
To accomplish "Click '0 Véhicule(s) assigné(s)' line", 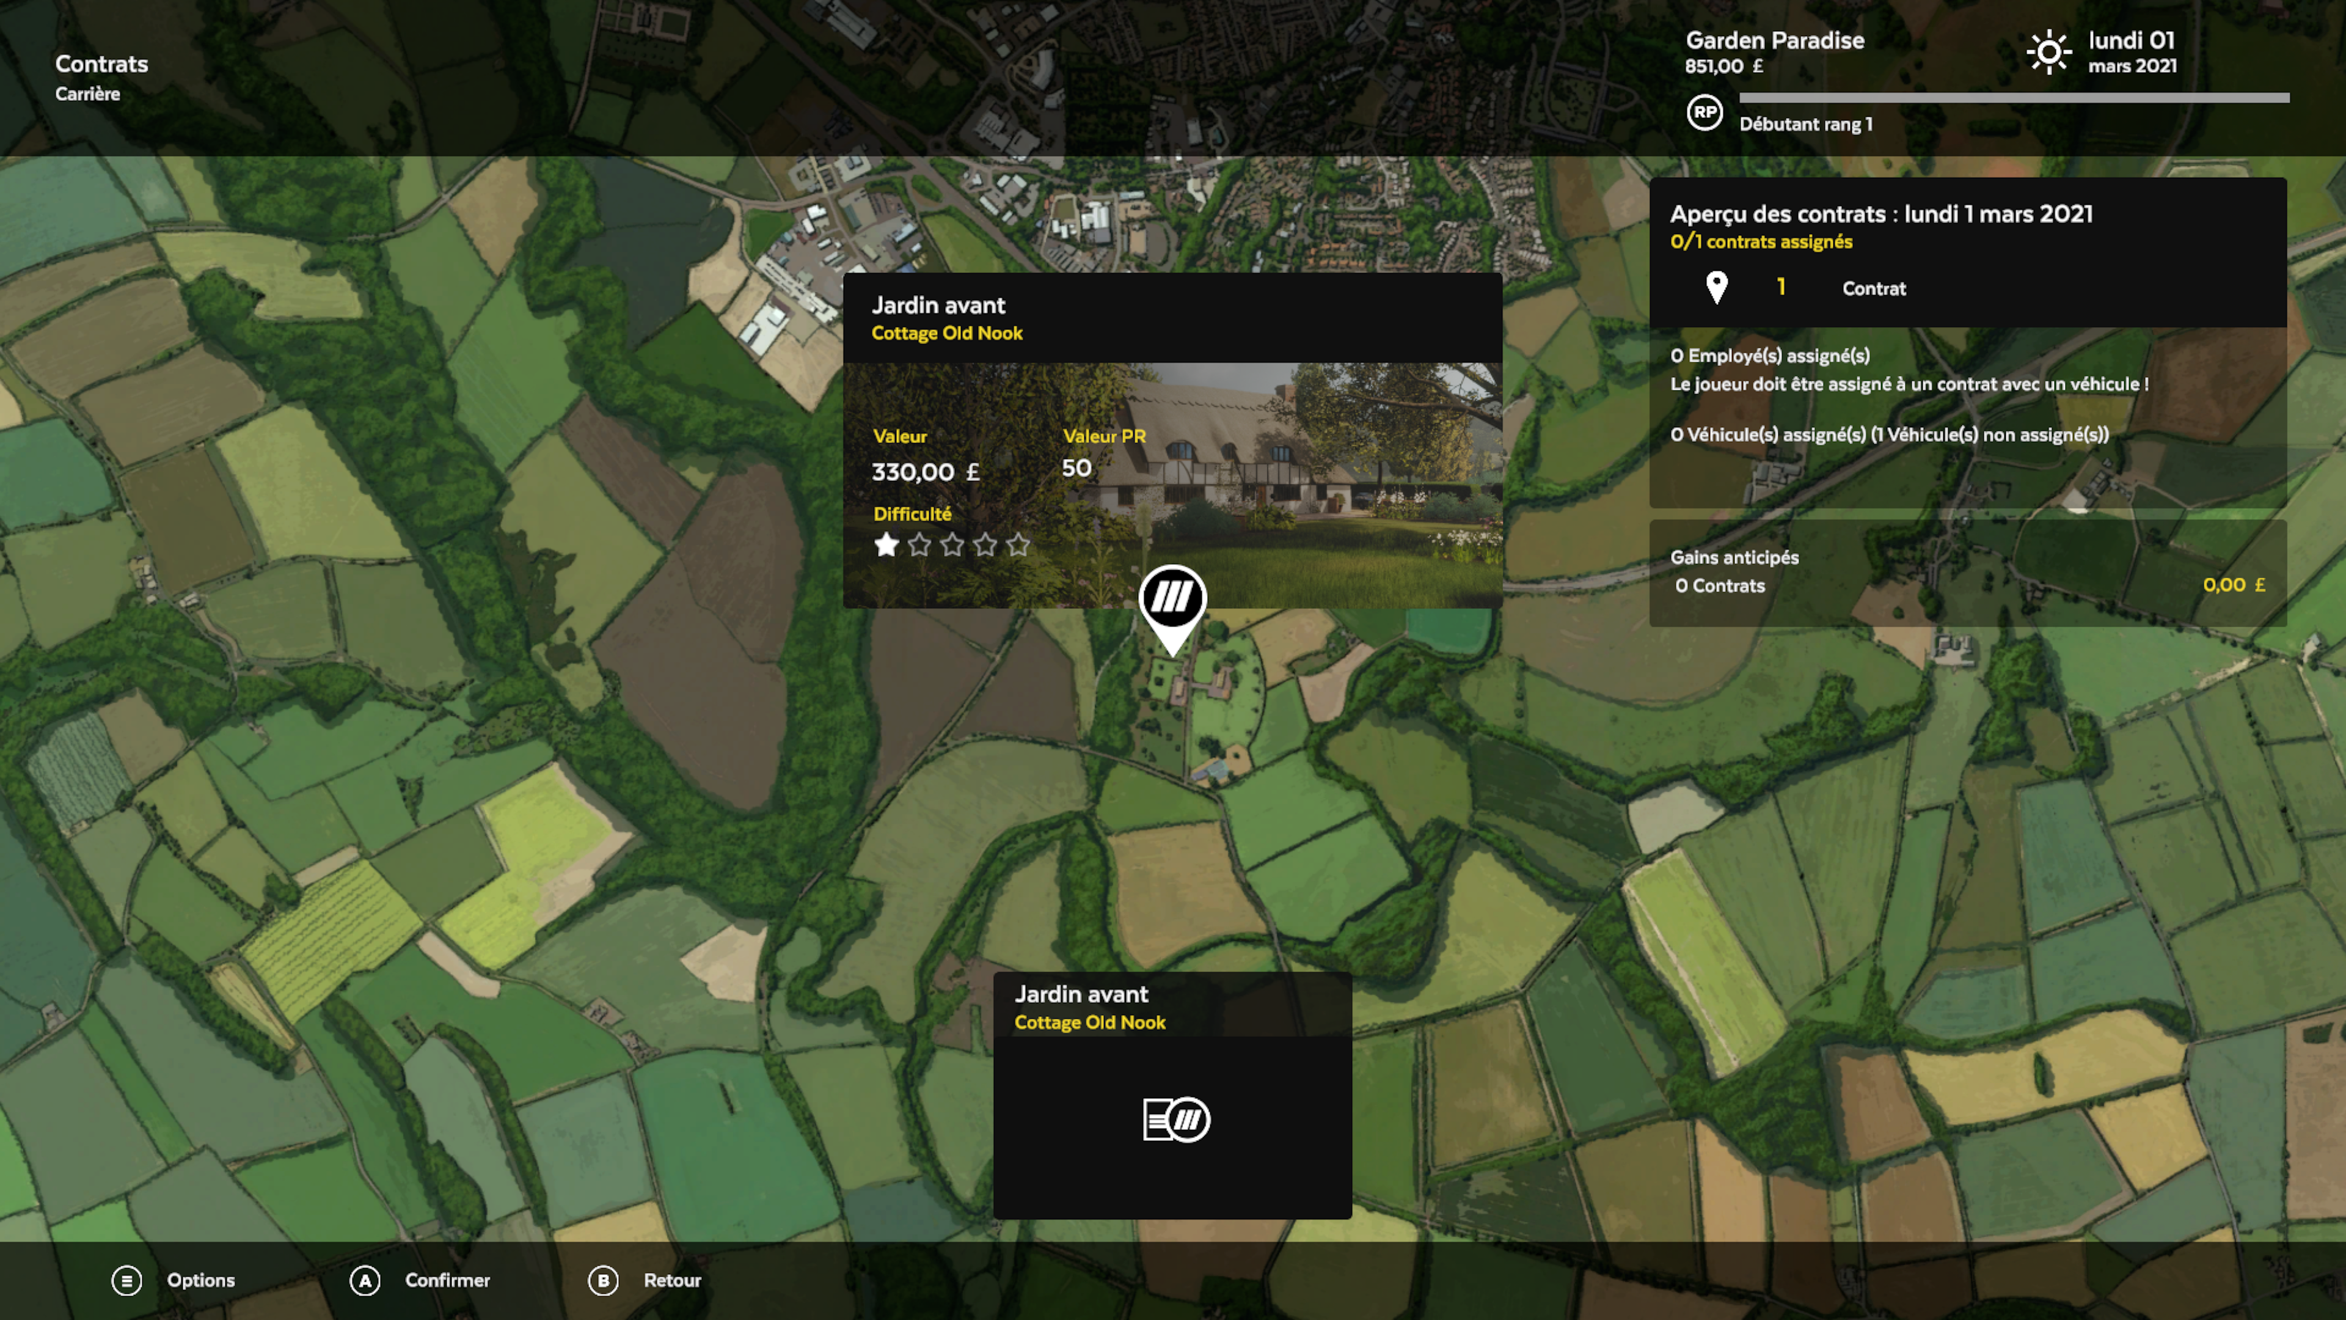I will [1889, 435].
